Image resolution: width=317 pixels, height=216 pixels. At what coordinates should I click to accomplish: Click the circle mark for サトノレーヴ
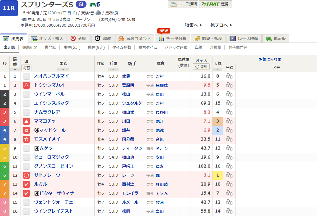pyautogui.click(x=26, y=175)
